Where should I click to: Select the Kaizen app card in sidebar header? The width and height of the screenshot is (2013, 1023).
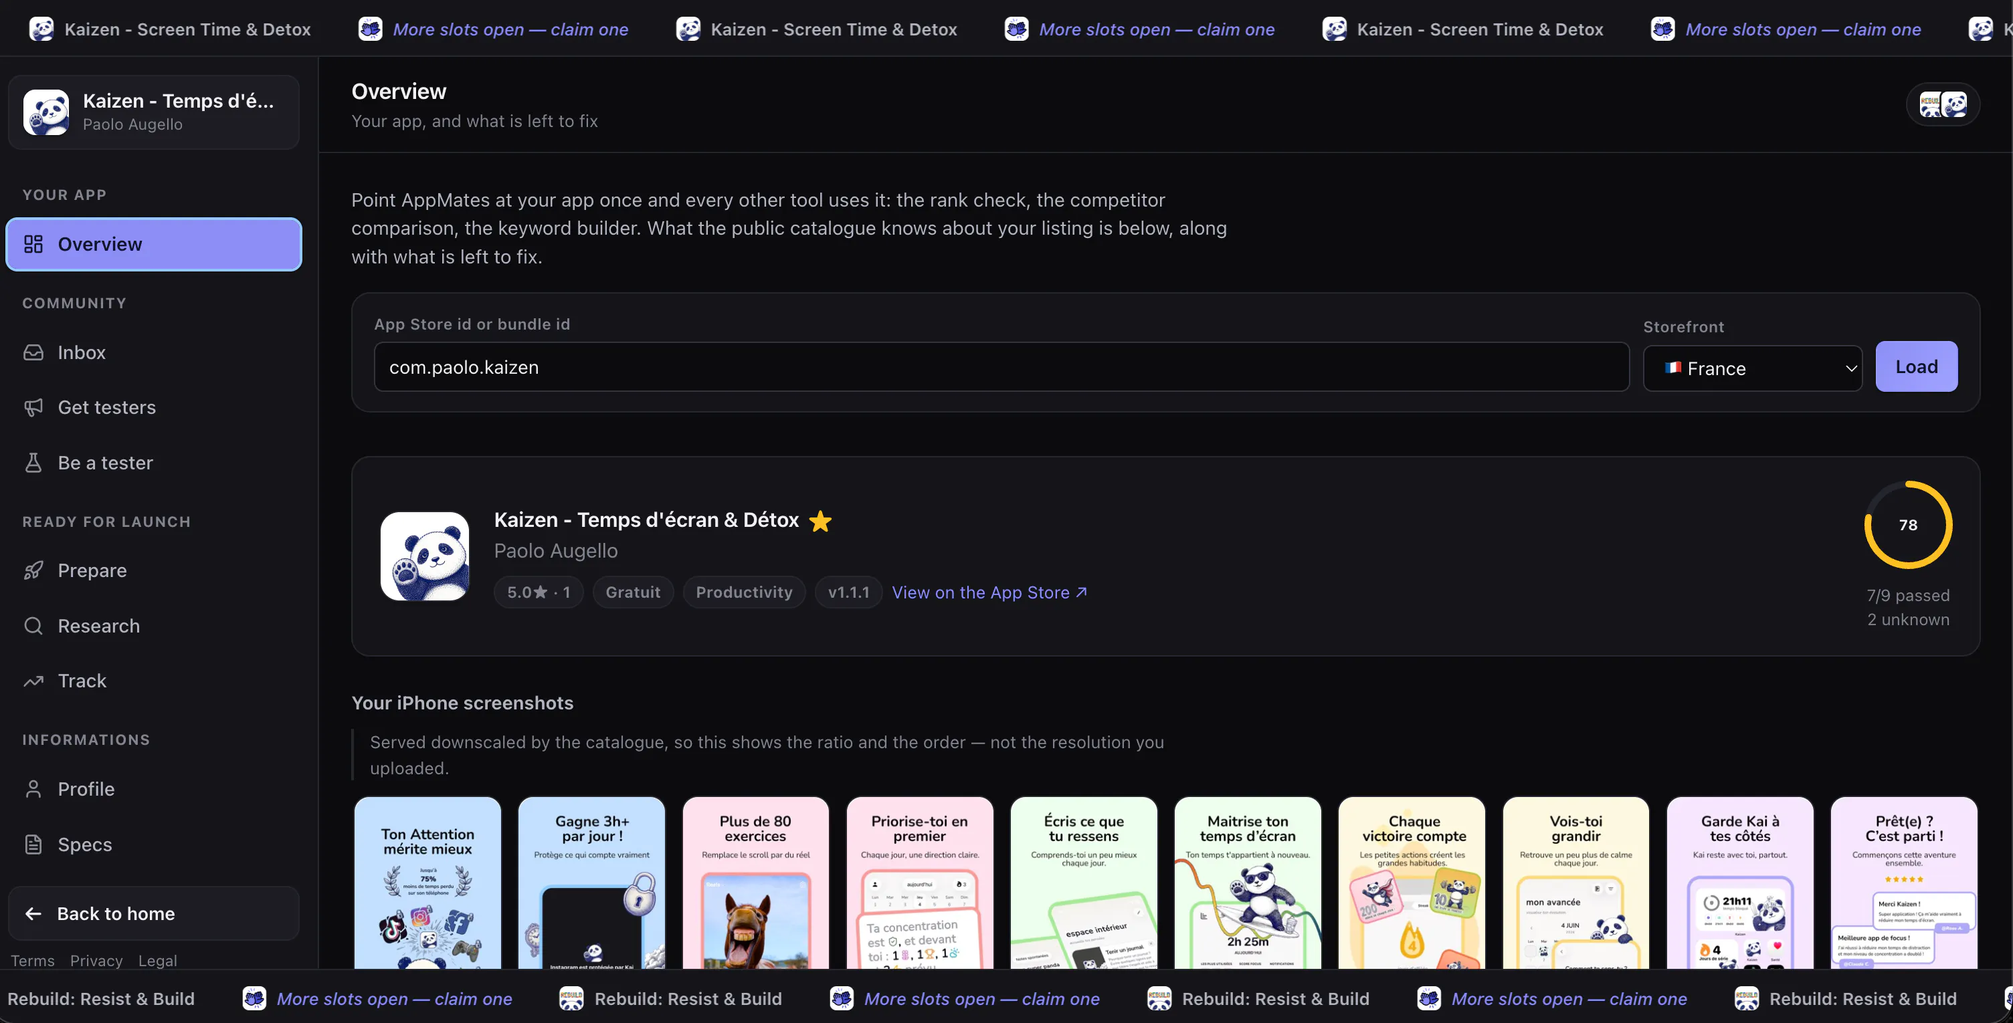[154, 112]
